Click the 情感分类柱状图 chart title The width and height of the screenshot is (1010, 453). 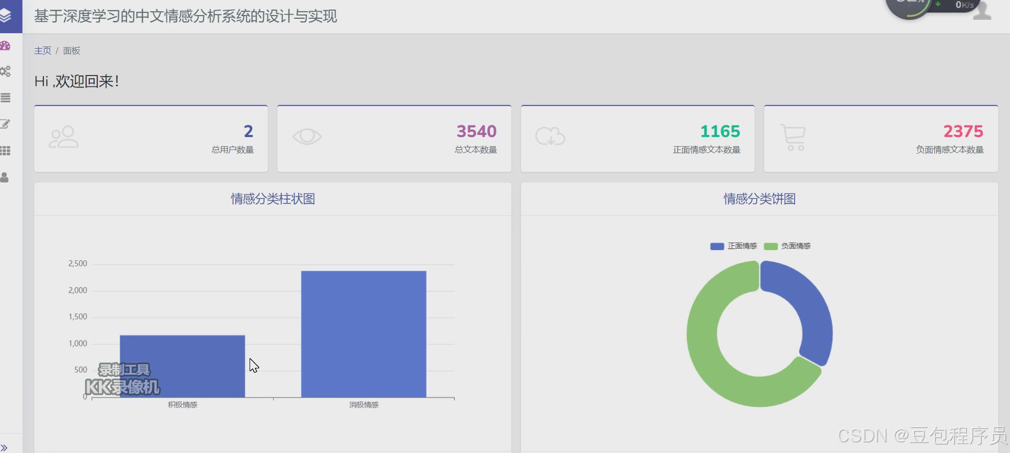(273, 199)
